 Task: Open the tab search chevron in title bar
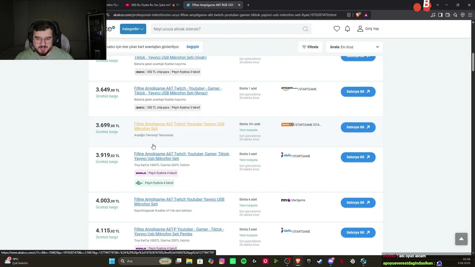pos(438,5)
